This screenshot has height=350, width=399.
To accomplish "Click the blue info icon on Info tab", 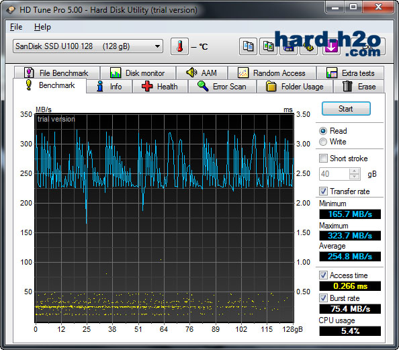I will coord(100,86).
